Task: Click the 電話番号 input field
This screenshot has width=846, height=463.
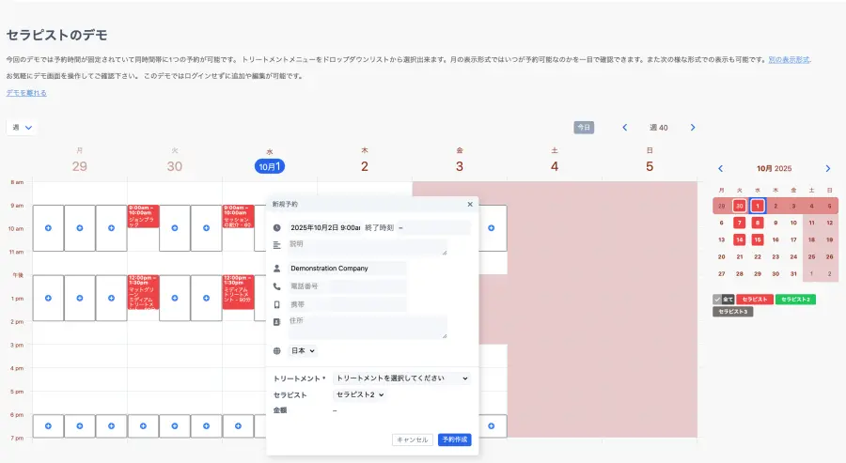Action: [347, 286]
